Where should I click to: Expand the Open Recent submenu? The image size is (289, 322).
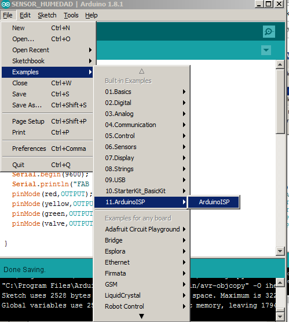pos(47,50)
